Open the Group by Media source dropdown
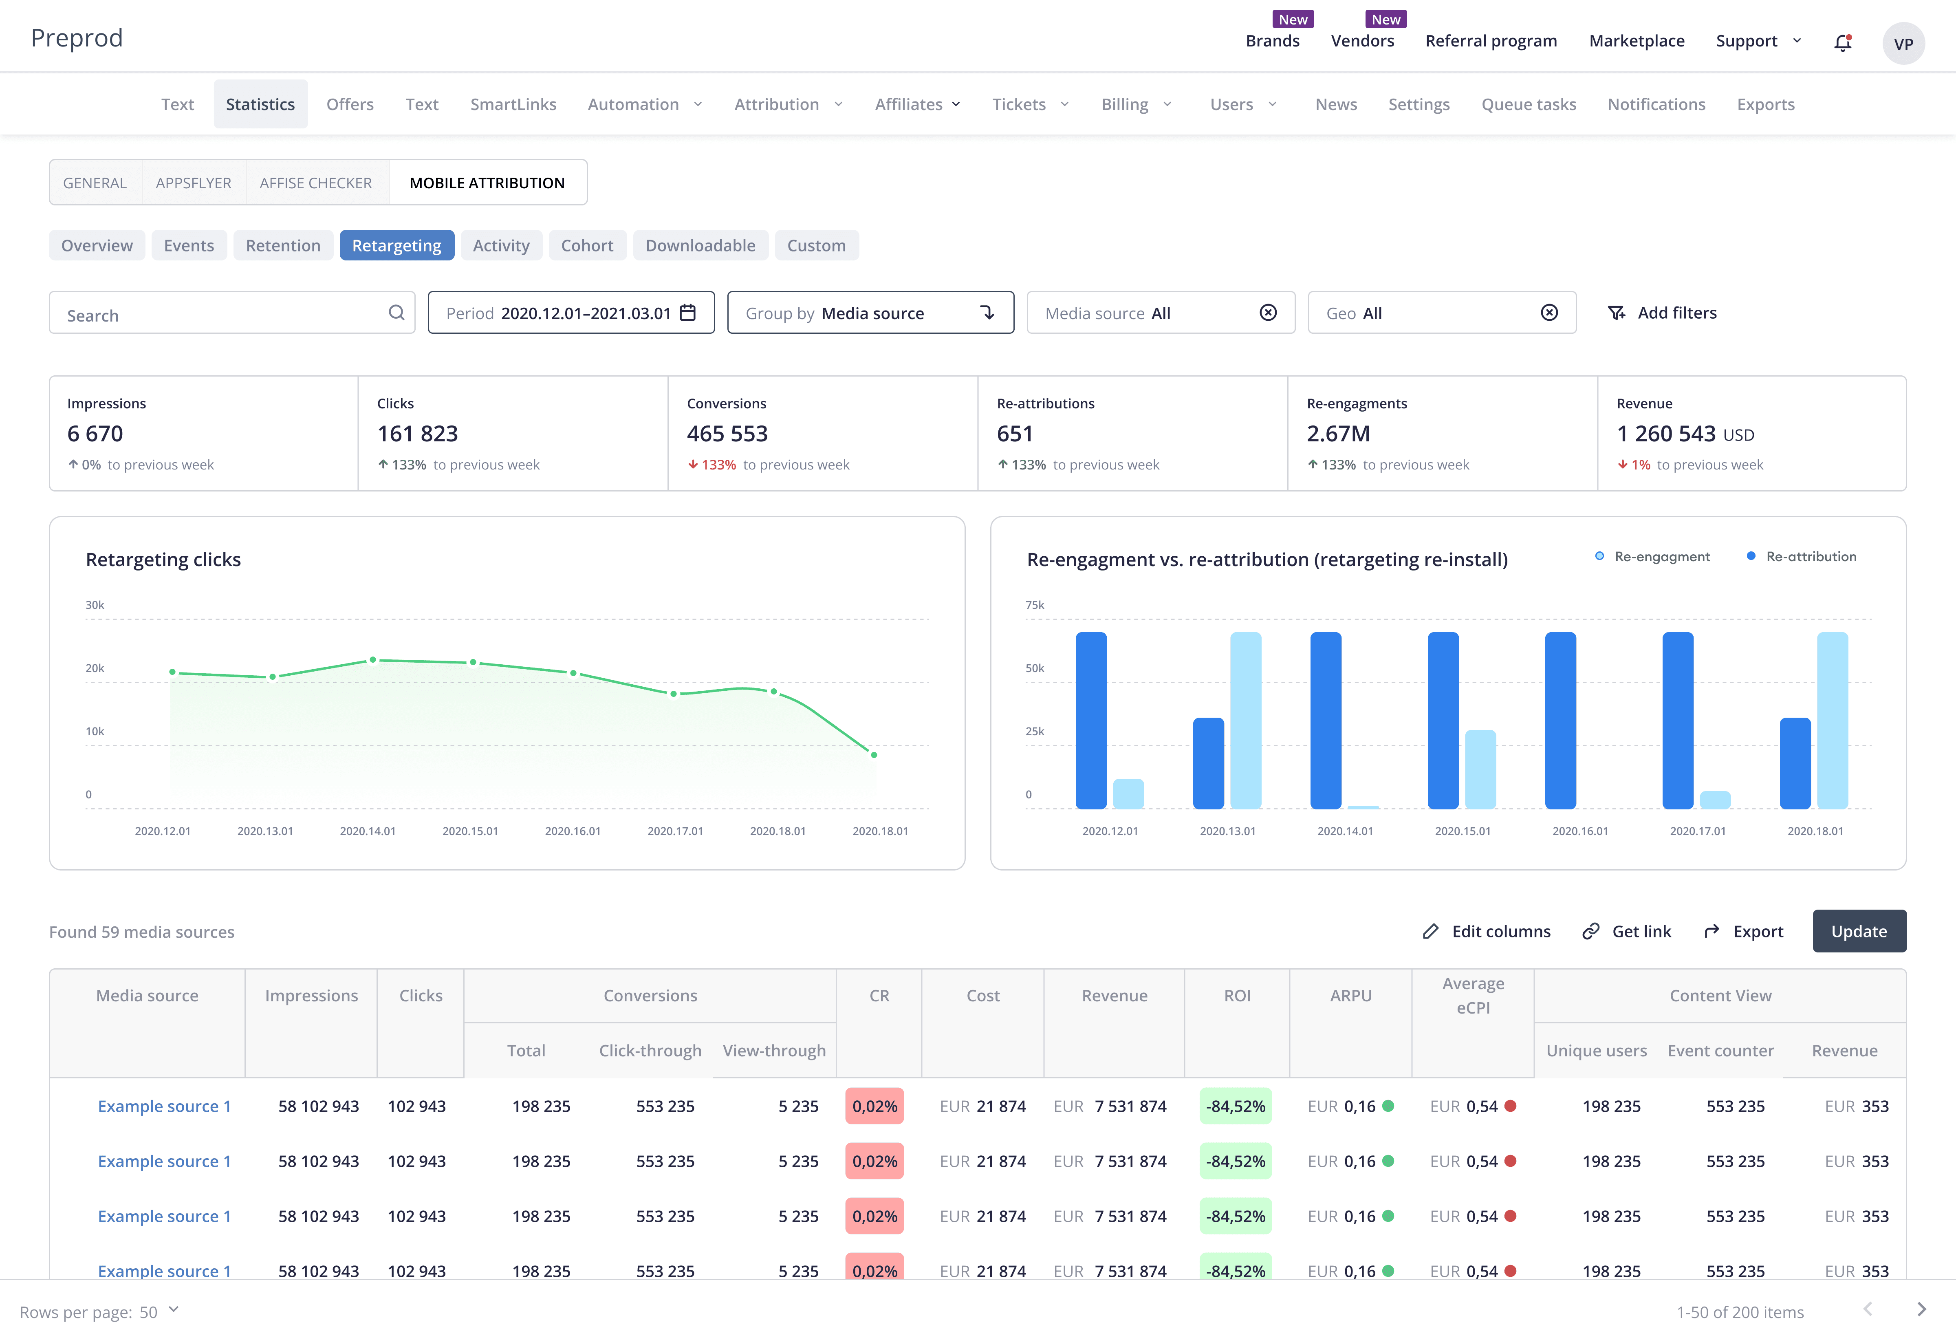The width and height of the screenshot is (1956, 1340). (870, 313)
